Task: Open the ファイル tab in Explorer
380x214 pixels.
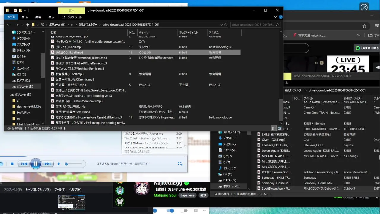Action: click(11, 17)
